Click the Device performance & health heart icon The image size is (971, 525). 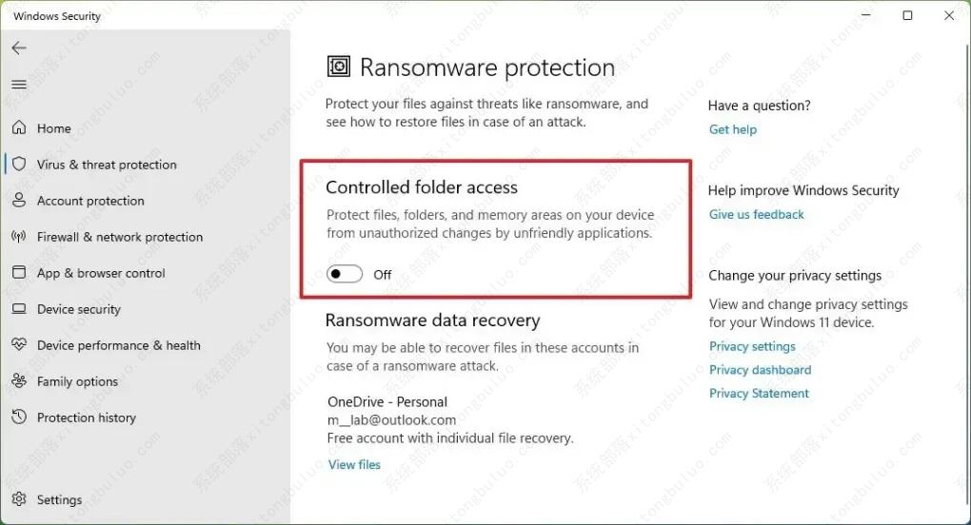coord(19,345)
